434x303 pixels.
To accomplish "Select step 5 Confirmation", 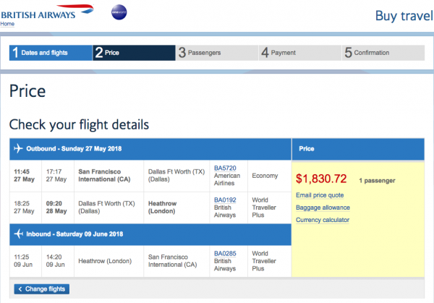I will click(x=383, y=53).
